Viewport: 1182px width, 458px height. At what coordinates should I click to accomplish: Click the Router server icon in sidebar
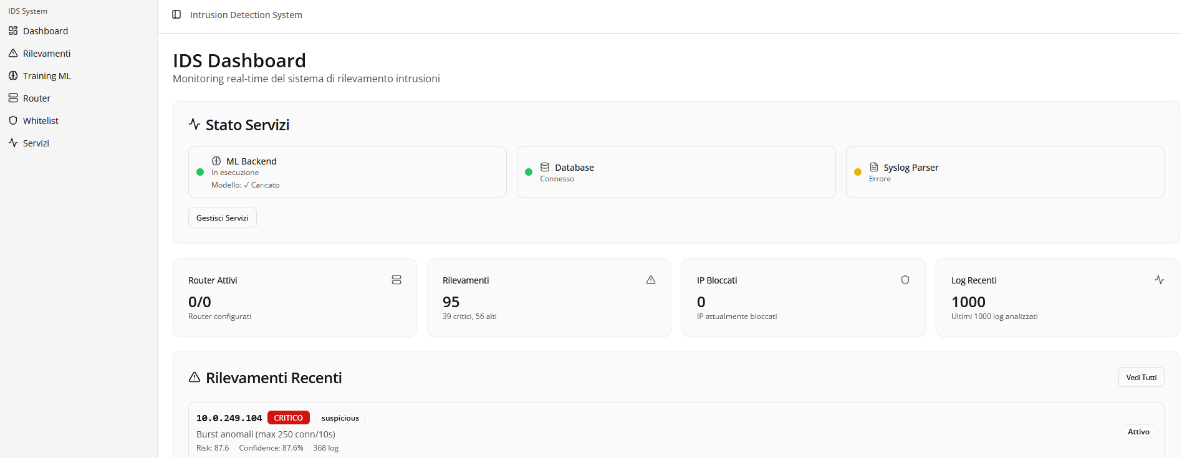[x=13, y=98]
